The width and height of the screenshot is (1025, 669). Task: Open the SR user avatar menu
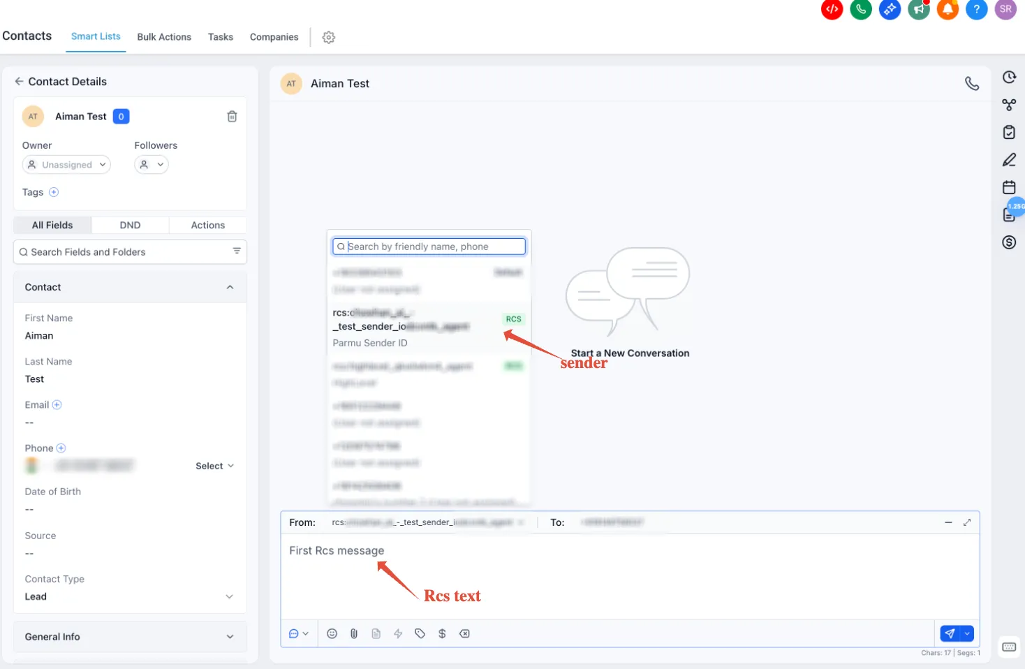pos(1005,9)
